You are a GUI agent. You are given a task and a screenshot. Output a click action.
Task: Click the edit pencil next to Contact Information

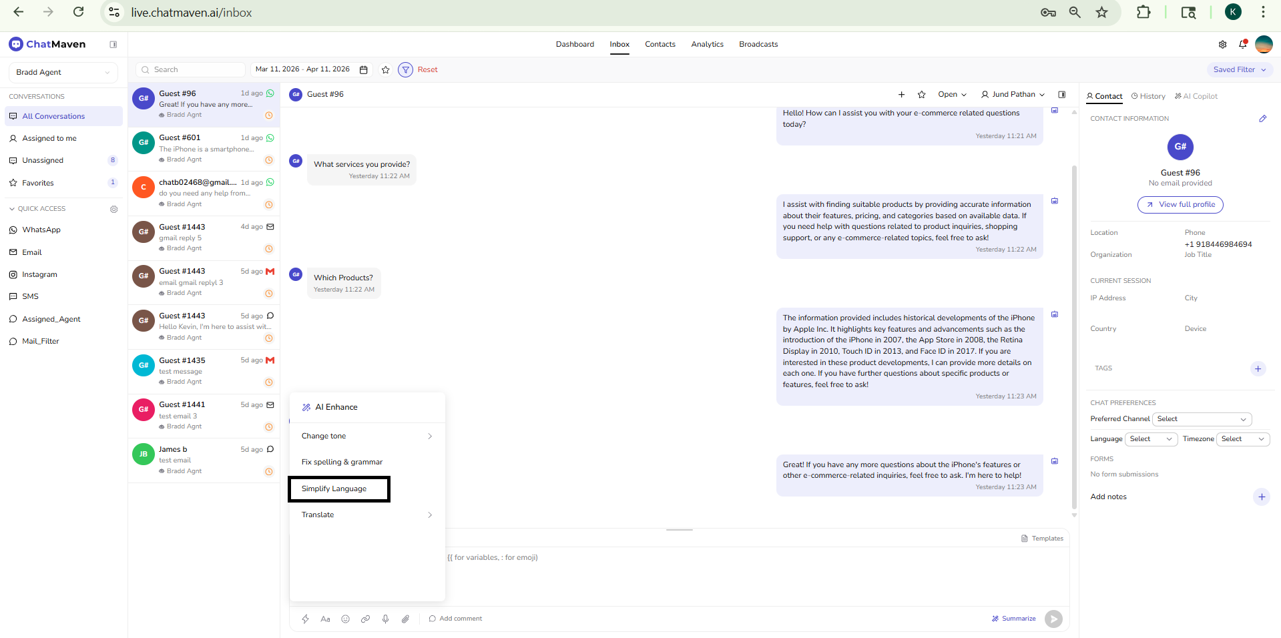(1262, 118)
